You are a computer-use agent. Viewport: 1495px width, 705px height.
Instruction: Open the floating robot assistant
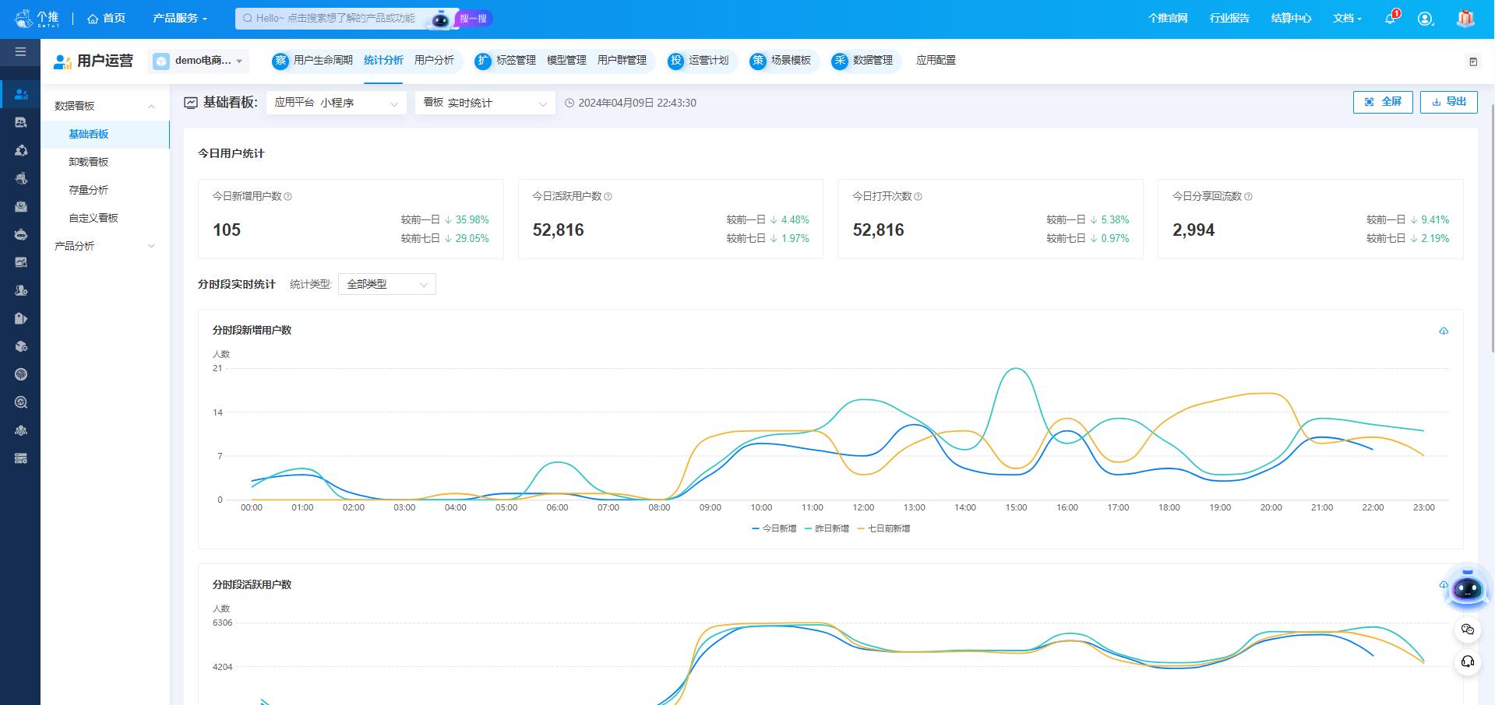pos(1468,587)
